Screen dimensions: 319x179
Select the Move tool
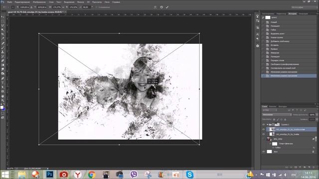pos(2,17)
